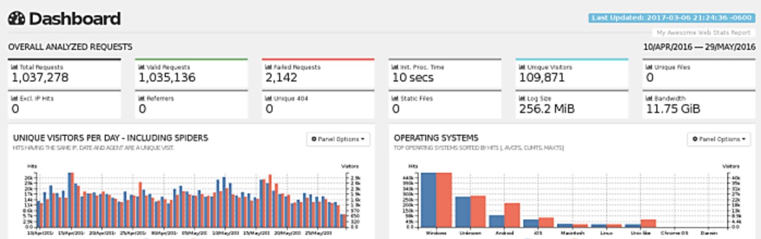Click chart icon beside Init. Proc. Time
Viewport: 761px width, 239px height.
pyautogui.click(x=395, y=68)
